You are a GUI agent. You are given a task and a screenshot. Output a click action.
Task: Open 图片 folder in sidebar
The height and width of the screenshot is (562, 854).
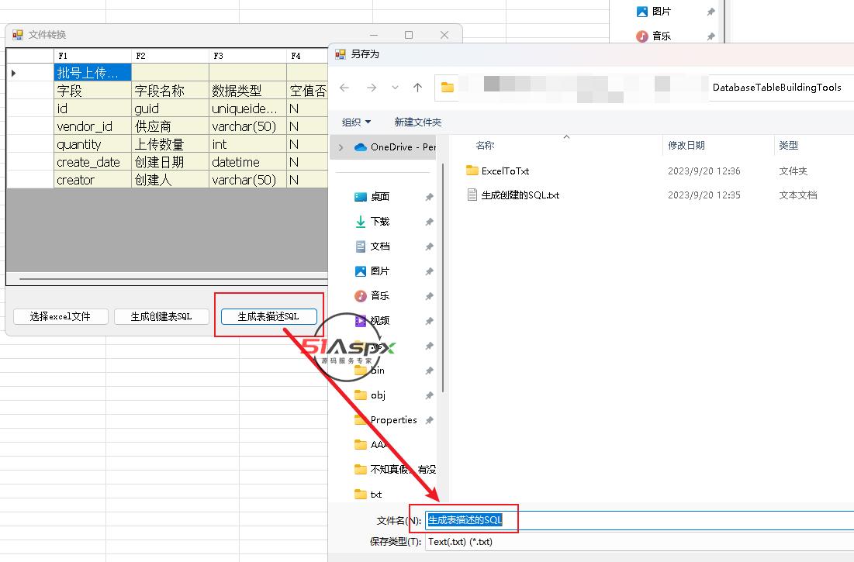coord(379,271)
